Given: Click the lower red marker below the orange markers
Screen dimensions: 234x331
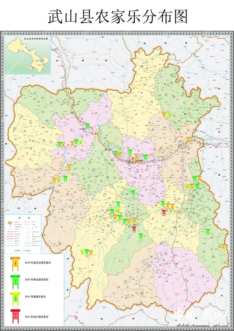Looking at the screenshot, I should point(134,229).
